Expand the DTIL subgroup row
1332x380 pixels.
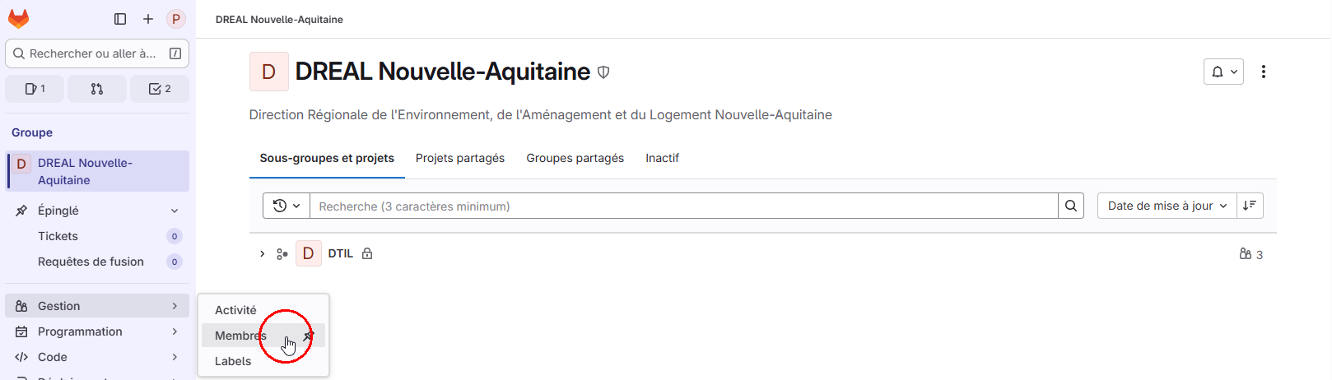pos(262,254)
